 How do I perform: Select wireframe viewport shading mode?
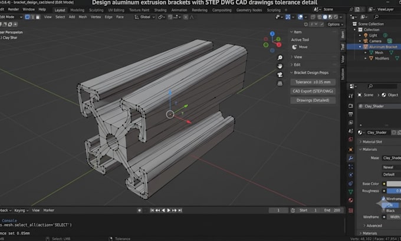pos(320,17)
